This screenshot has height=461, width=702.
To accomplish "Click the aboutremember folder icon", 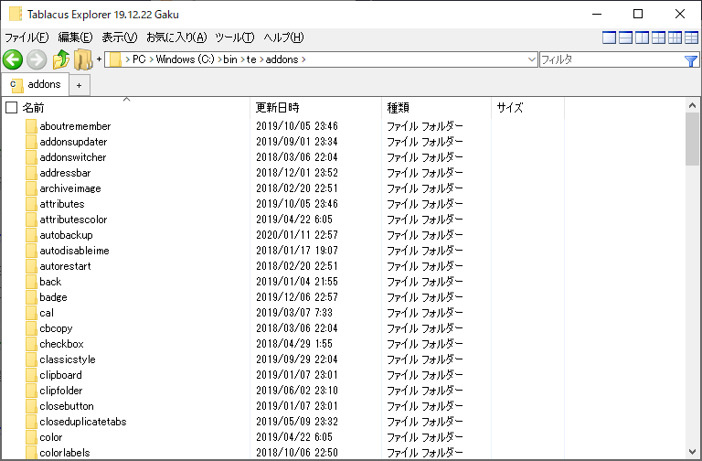I will (31, 126).
